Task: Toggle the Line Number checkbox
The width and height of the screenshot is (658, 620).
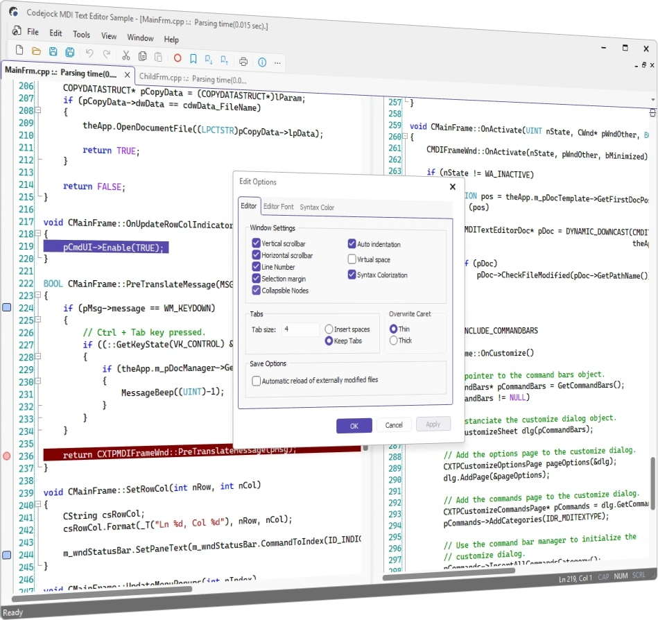Action: click(x=256, y=266)
